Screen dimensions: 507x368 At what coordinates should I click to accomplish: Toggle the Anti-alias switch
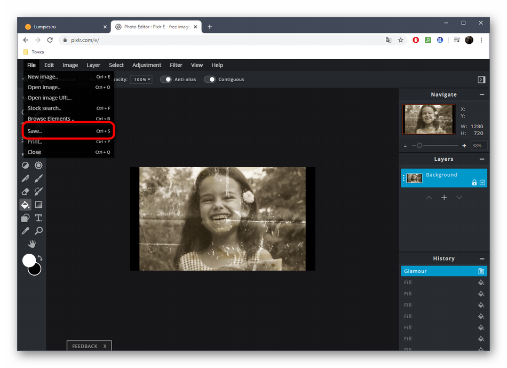tap(167, 80)
